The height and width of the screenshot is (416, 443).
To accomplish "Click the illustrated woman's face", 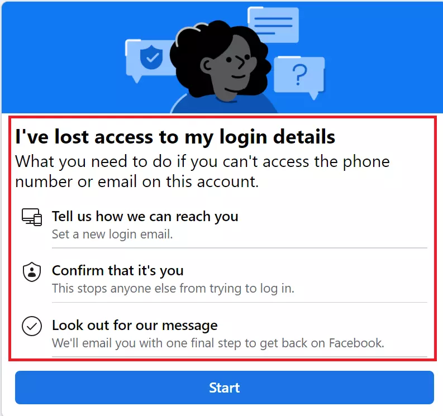I will coord(230,73).
